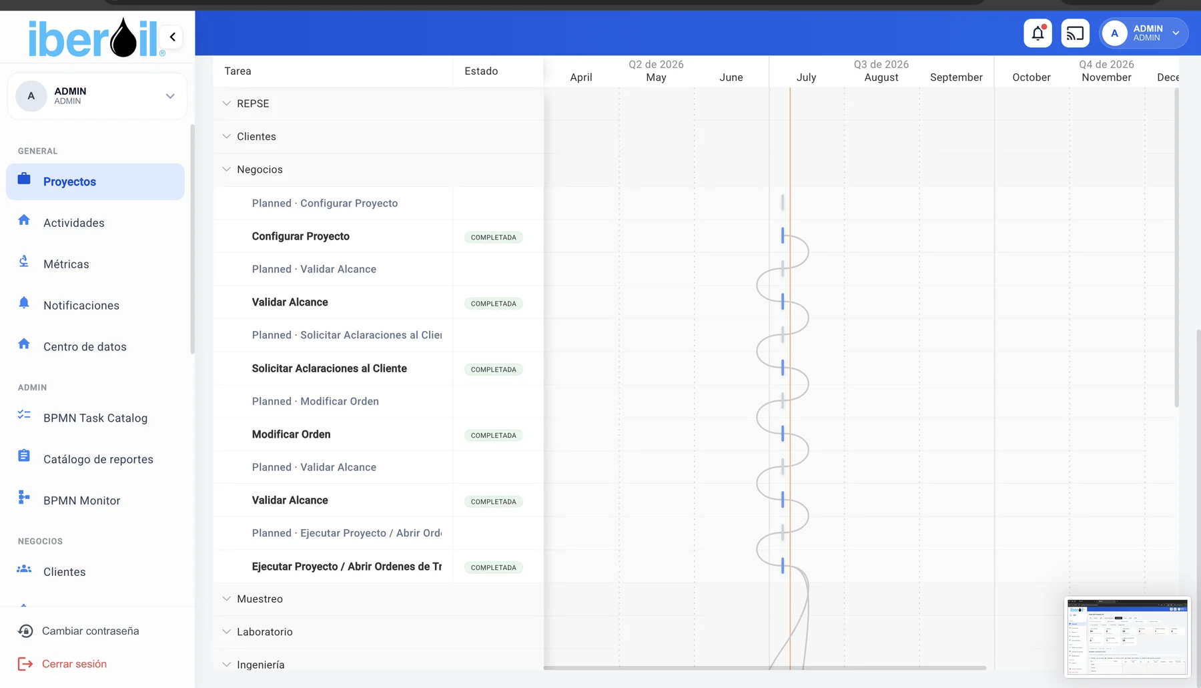Click the BPMN Task Catalog checklist icon
This screenshot has height=688, width=1201.
click(x=24, y=415)
